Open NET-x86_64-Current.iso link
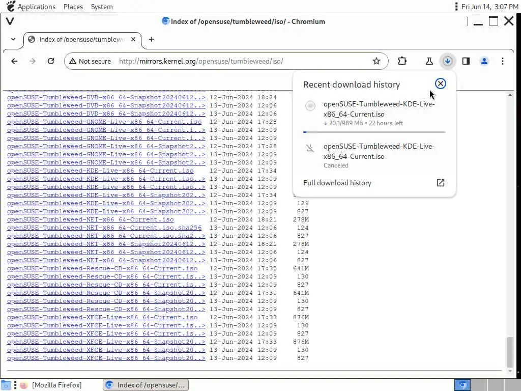 pos(90,219)
